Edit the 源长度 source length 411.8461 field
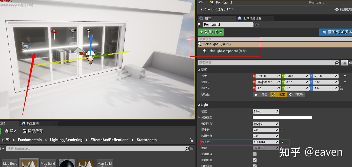 [266, 142]
